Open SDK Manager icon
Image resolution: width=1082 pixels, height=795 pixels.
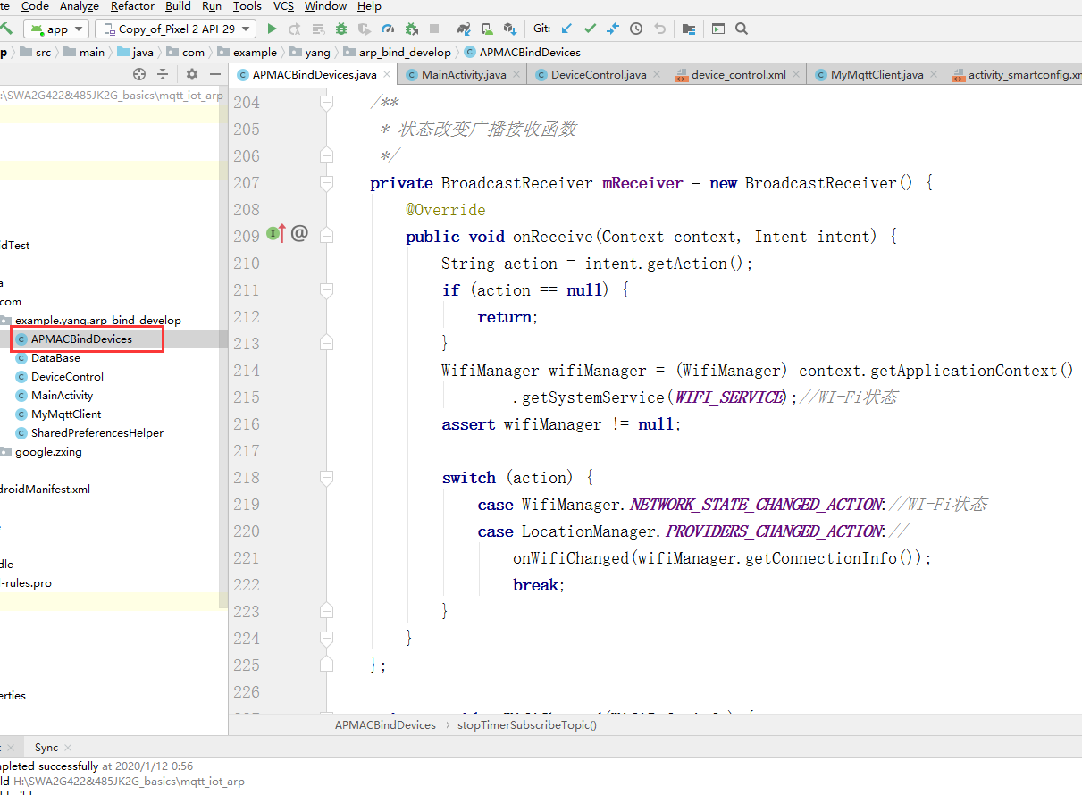(x=510, y=29)
